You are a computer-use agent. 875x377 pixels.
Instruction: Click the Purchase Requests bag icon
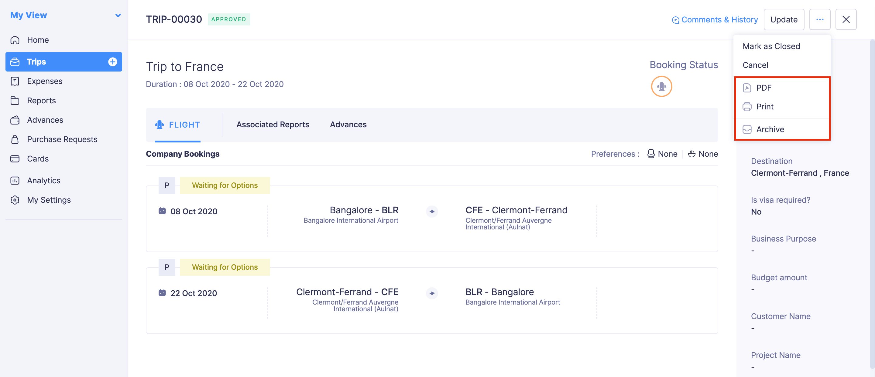[15, 139]
